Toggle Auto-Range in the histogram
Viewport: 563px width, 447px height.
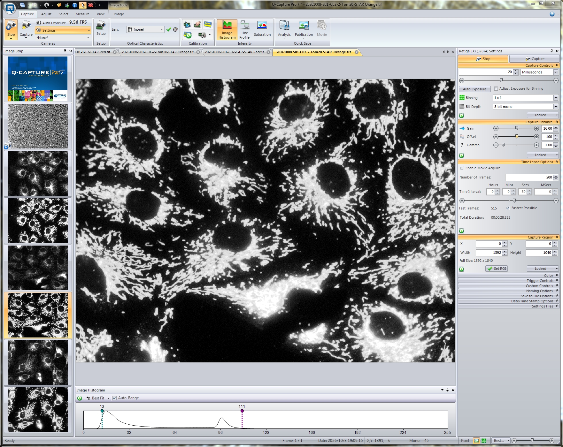click(x=114, y=398)
